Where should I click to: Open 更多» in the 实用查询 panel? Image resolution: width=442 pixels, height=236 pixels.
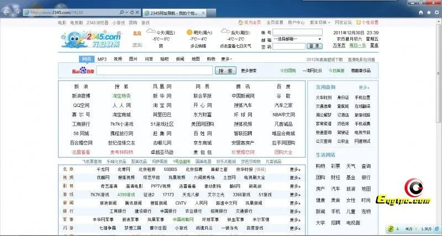coord(364,88)
